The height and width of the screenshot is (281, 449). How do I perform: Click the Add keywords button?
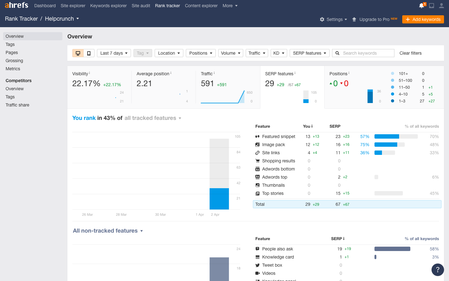[423, 19]
